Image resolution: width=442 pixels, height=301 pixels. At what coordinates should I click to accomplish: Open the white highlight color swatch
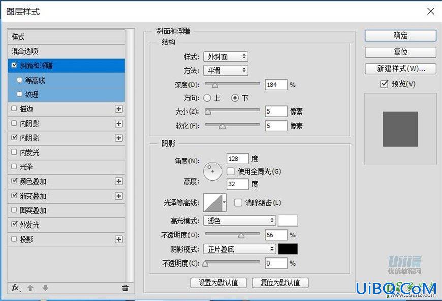click(288, 220)
